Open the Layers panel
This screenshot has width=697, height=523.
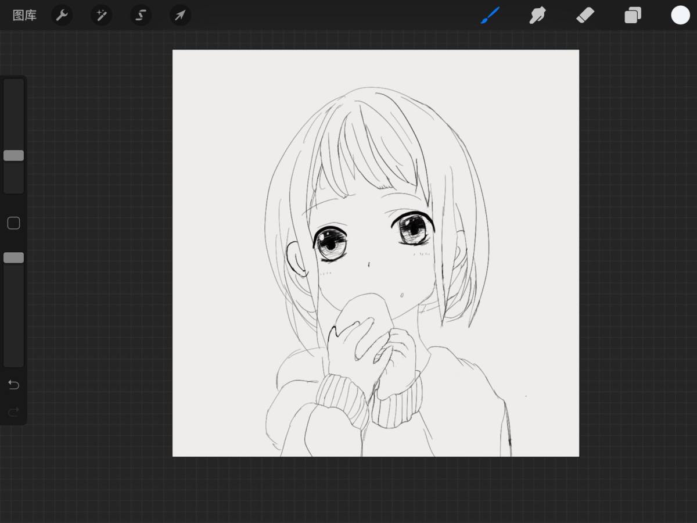633,15
